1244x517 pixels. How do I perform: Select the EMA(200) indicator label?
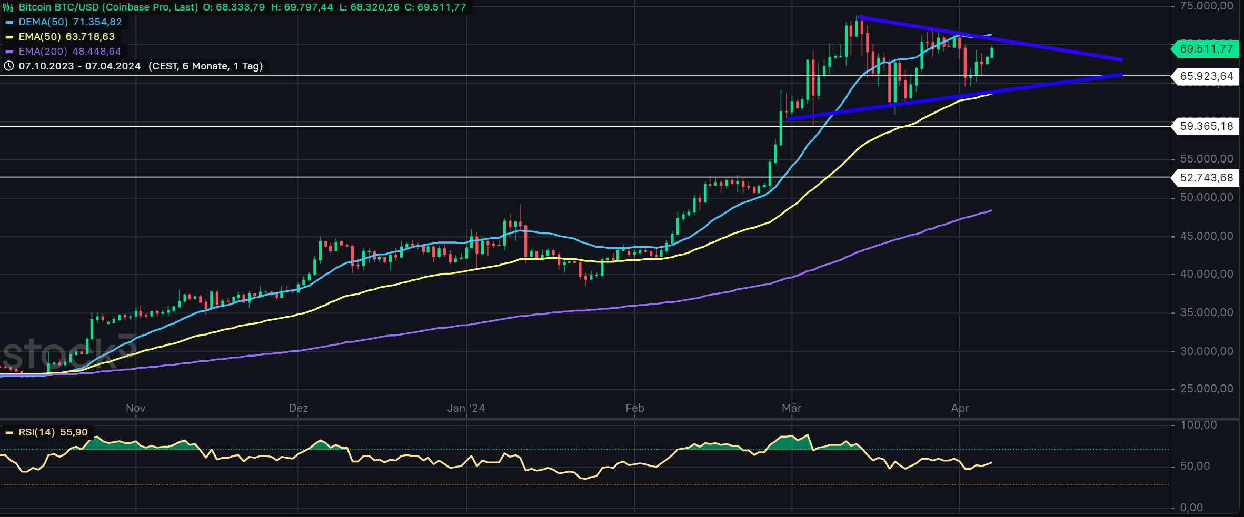(x=43, y=52)
